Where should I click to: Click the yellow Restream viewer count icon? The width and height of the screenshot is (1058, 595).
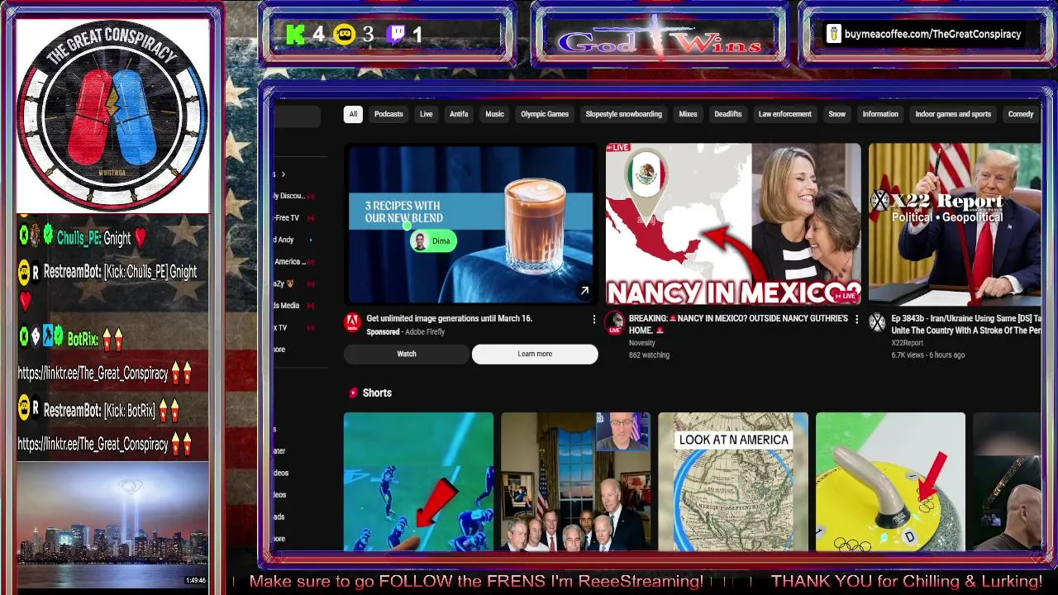(x=345, y=34)
